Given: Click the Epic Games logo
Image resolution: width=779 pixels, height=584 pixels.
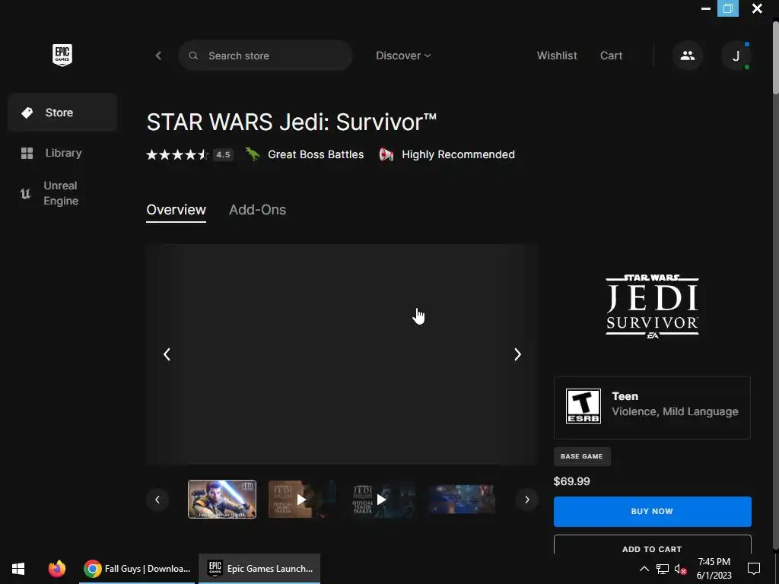Looking at the screenshot, I should (x=62, y=55).
